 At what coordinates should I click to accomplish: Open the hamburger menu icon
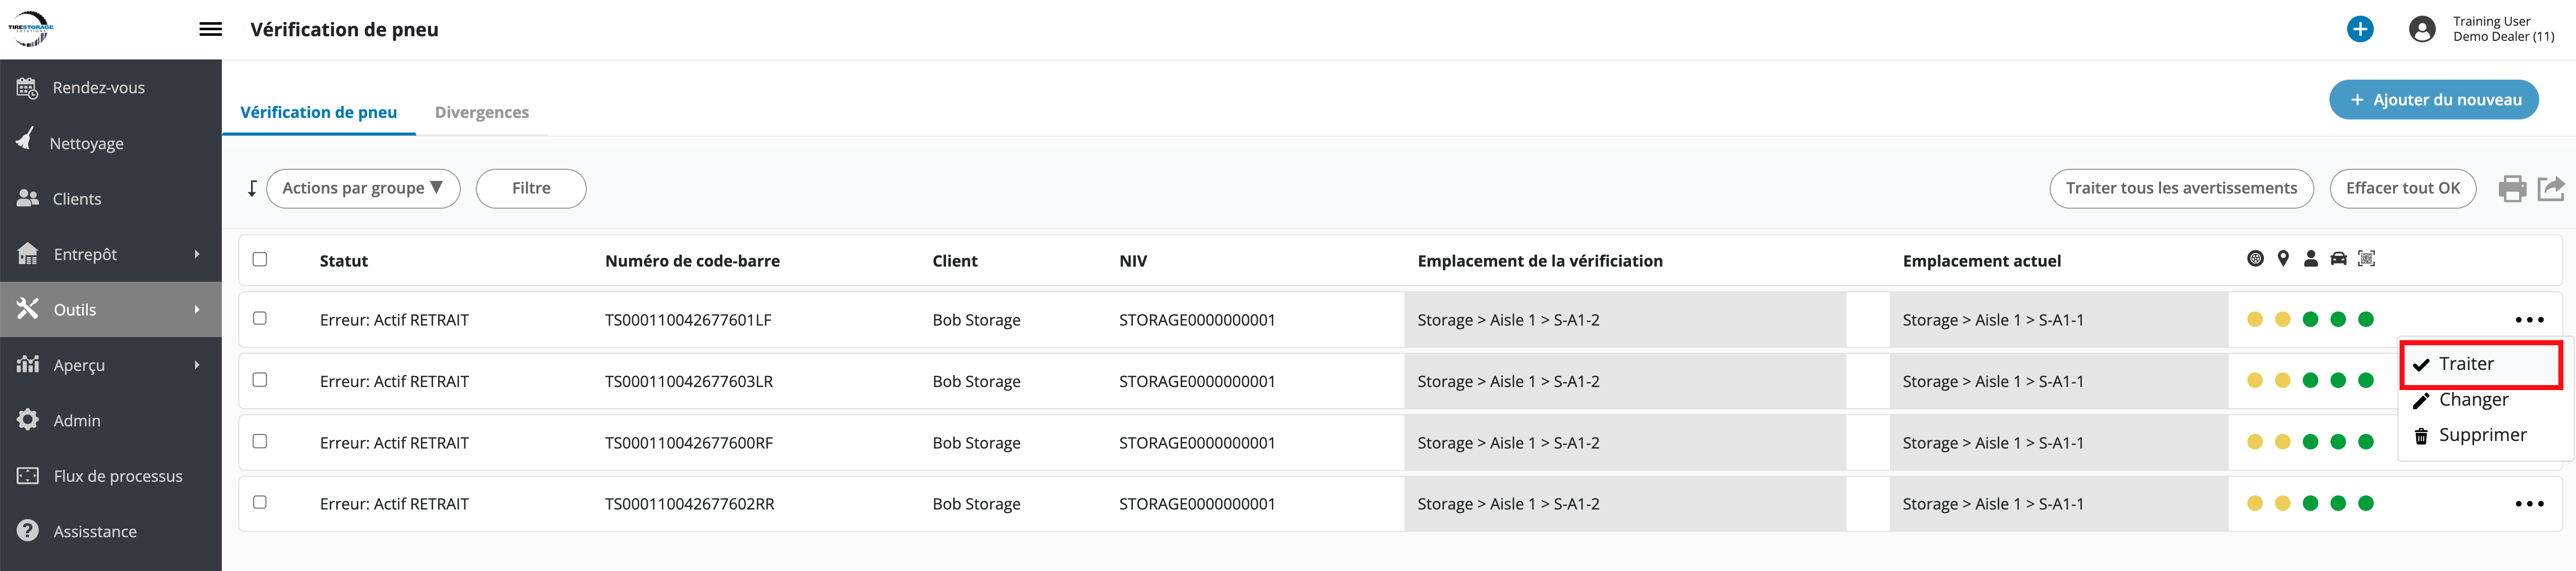(210, 29)
